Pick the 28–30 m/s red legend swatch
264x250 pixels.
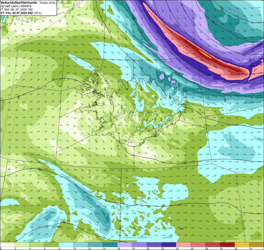click(213, 244)
